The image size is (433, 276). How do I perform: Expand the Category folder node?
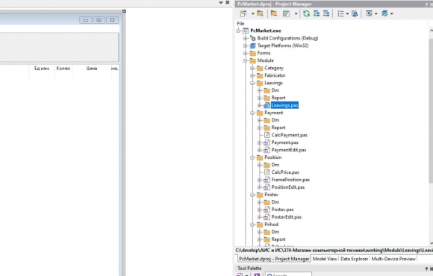252,68
